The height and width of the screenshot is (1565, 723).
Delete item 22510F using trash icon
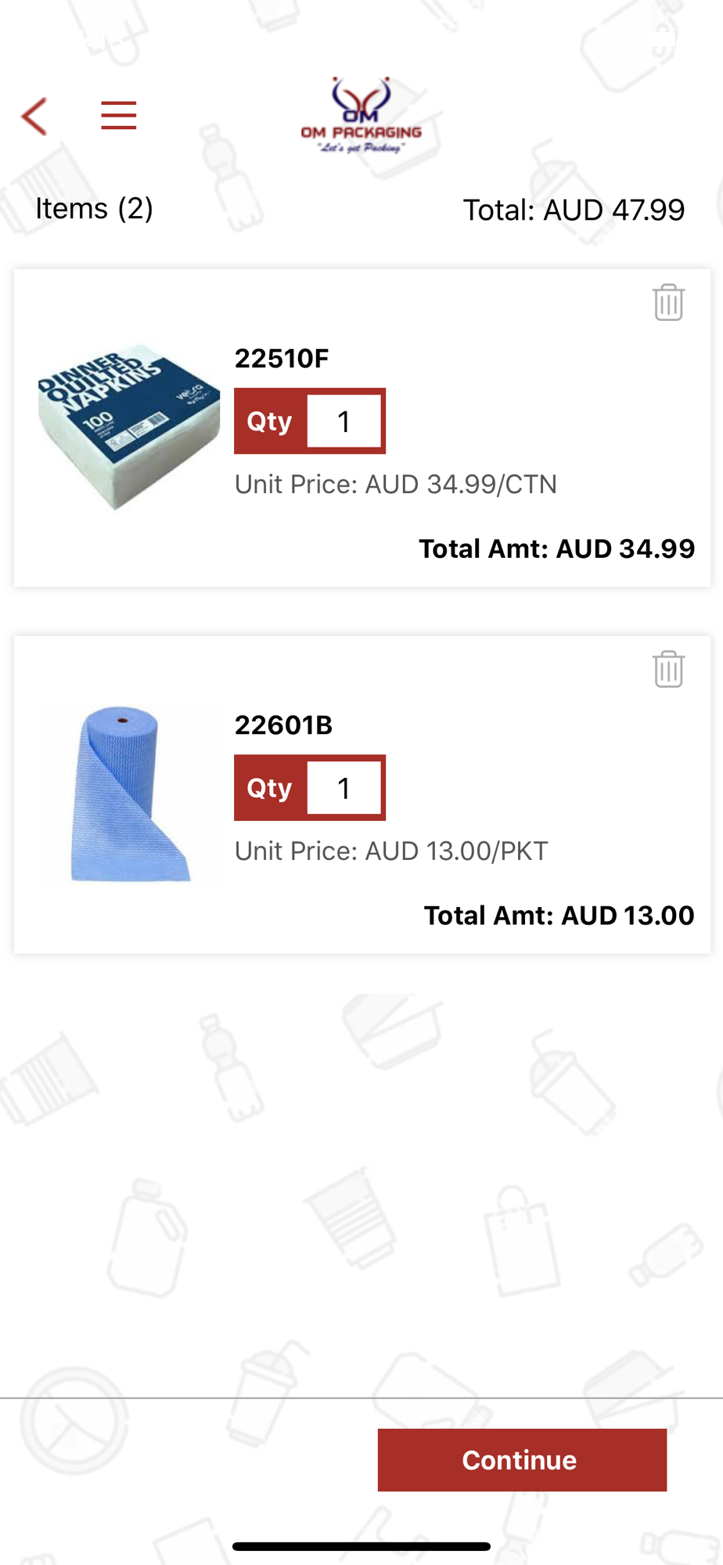click(668, 302)
